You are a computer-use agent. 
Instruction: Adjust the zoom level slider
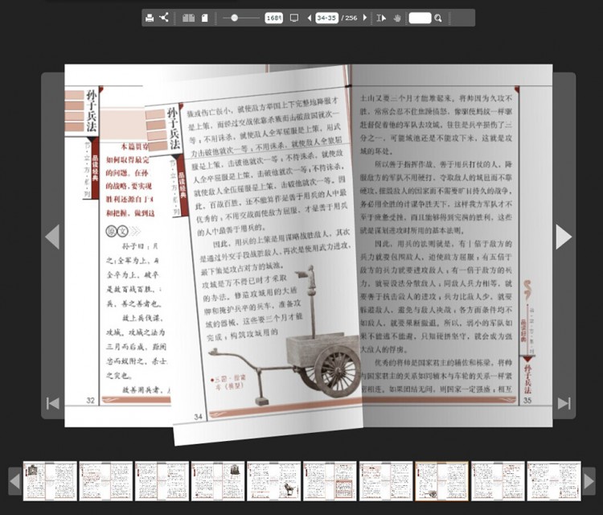[x=234, y=18]
